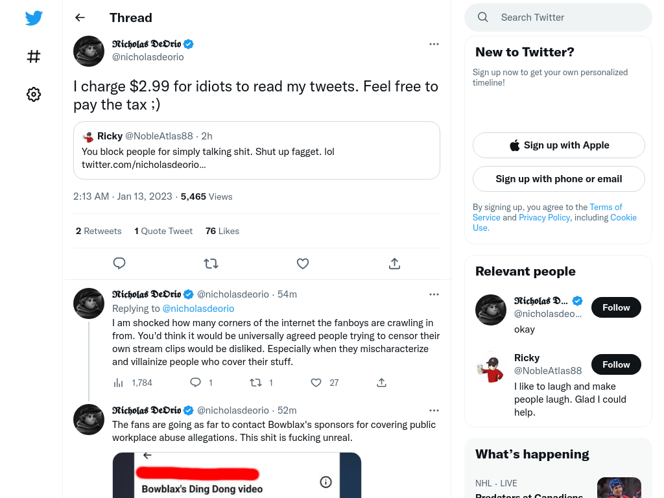Open the Settings gear icon

[34, 94]
